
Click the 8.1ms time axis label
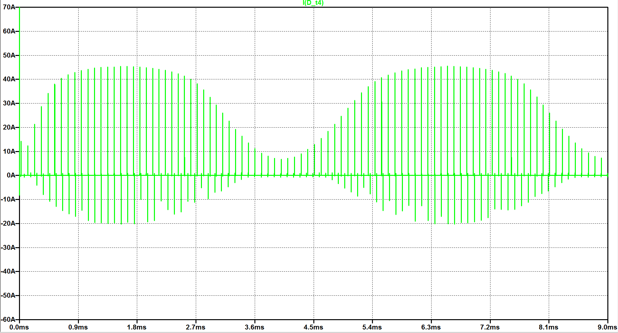pos(548,327)
